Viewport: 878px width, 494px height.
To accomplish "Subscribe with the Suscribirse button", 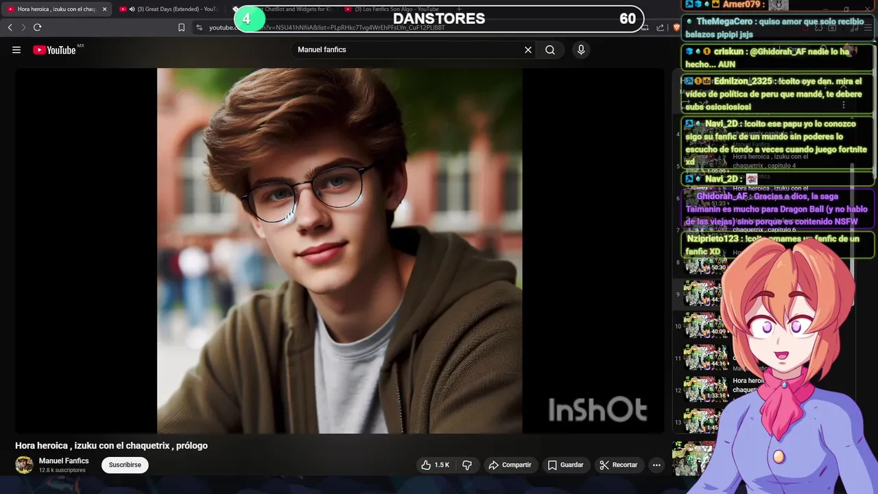I will click(x=125, y=464).
